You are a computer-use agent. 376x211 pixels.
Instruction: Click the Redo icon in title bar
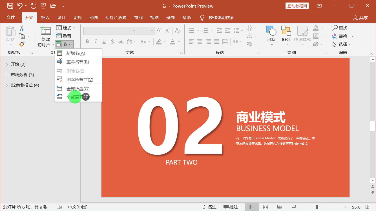pyautogui.click(x=33, y=6)
